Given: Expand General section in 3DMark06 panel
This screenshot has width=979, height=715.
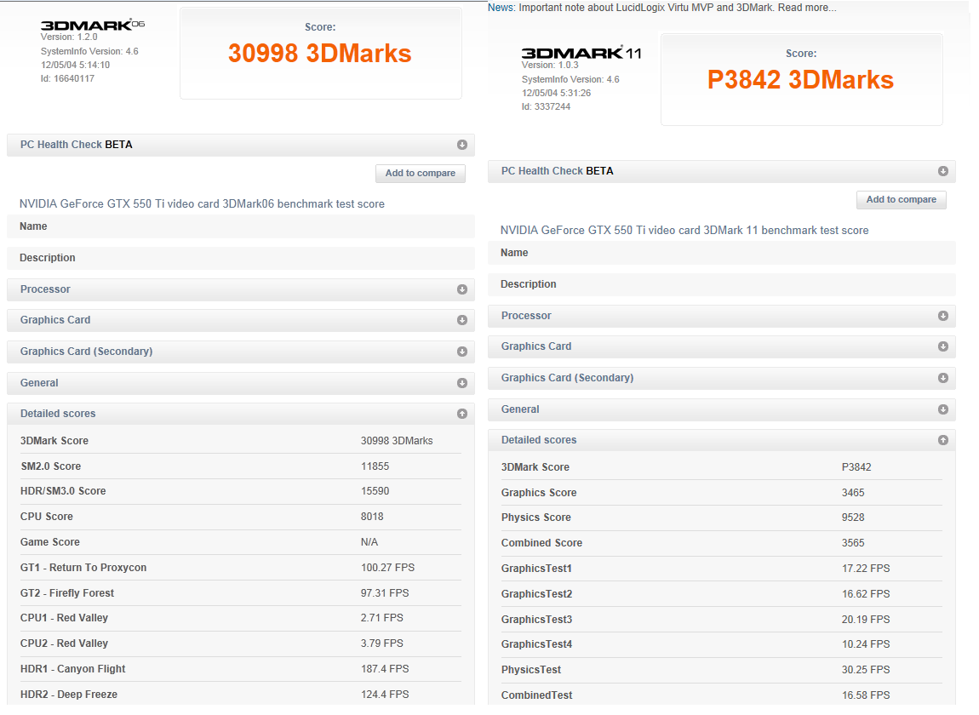Looking at the screenshot, I should 462,383.
